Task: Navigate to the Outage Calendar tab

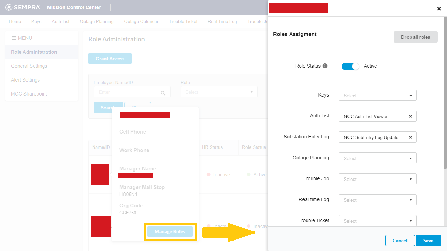Action: [141, 21]
